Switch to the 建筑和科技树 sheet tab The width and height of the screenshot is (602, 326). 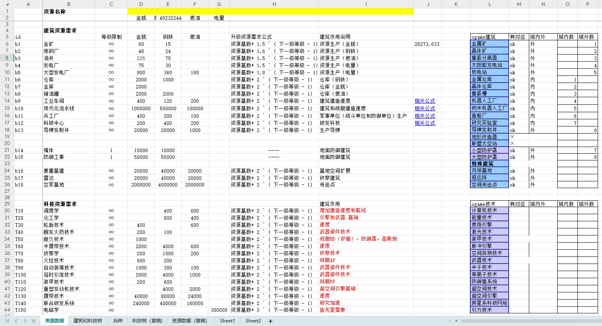tap(88, 321)
